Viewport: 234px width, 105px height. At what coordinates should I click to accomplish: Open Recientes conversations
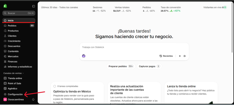tap(166, 56)
